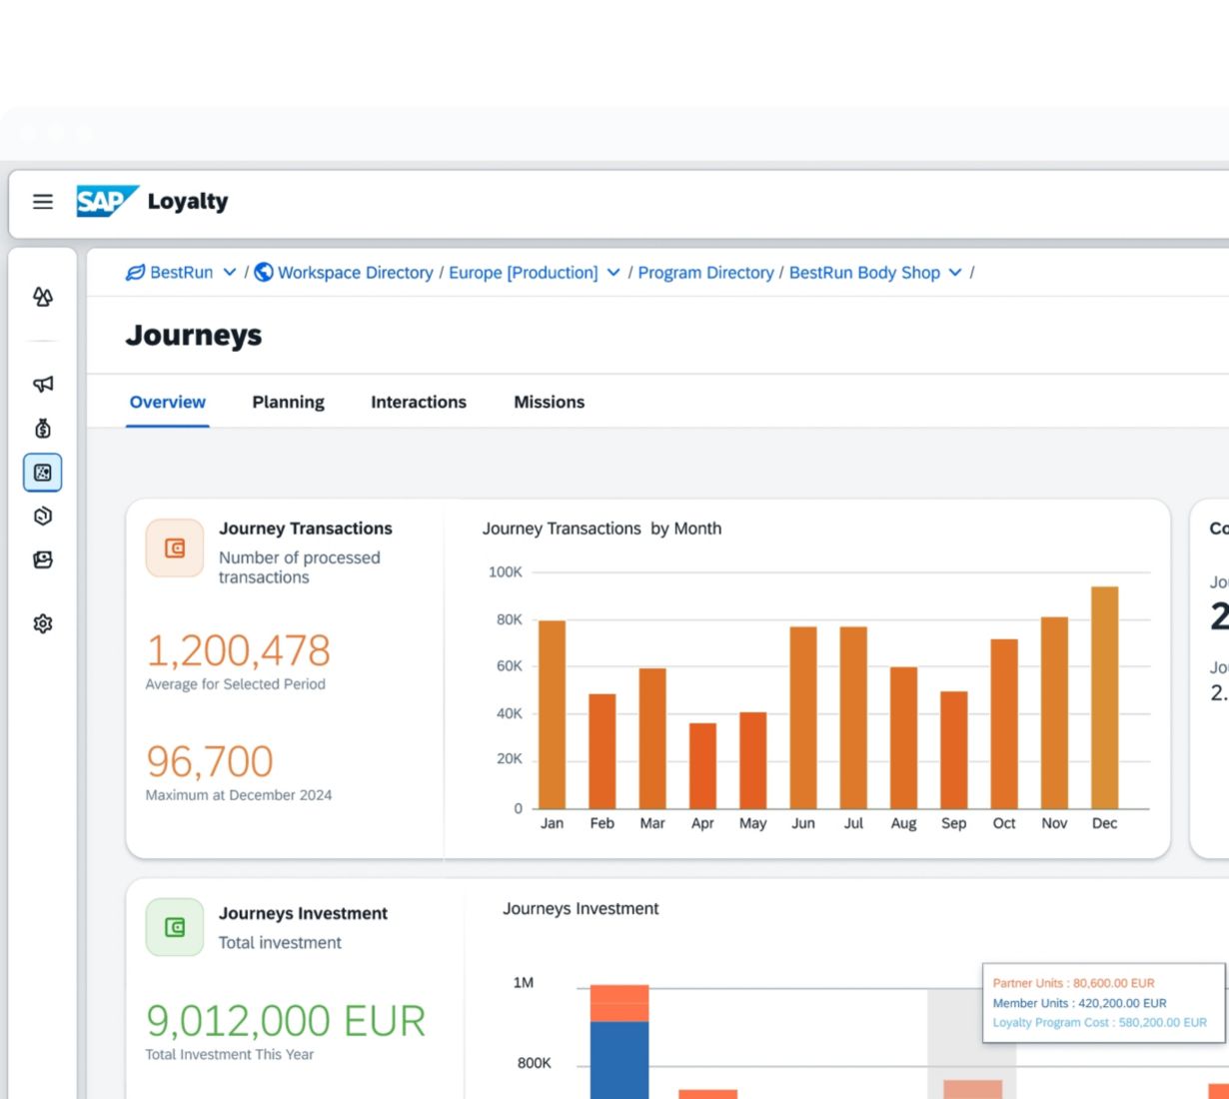Select the highlighted Journeys sidebar icon
Viewport: 1229px width, 1099px height.
tap(43, 473)
